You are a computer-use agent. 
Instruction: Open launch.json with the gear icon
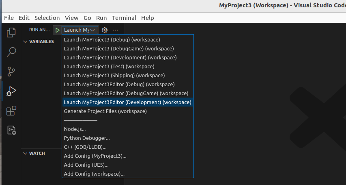tap(105, 30)
